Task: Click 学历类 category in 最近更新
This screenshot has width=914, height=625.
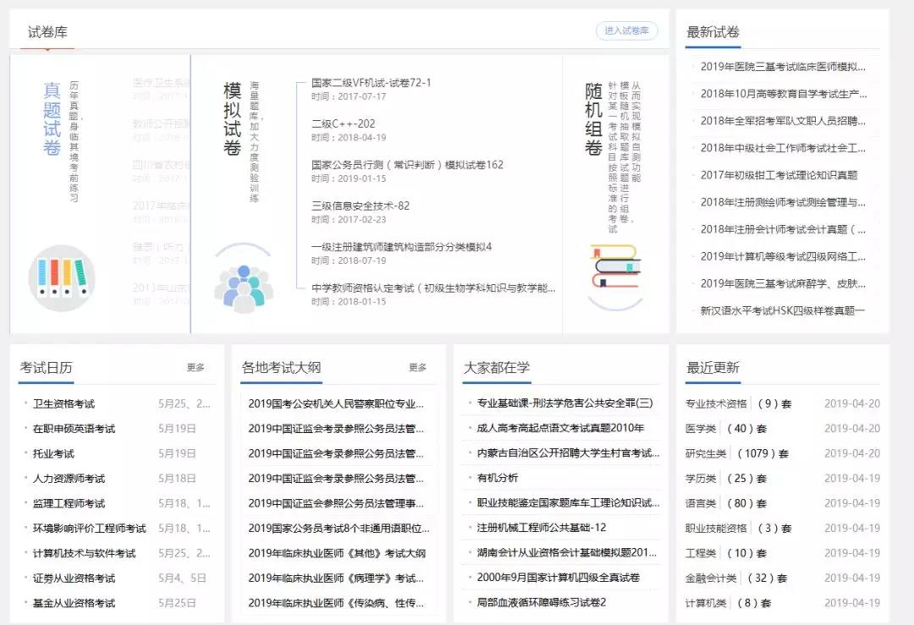Action: [x=701, y=479]
